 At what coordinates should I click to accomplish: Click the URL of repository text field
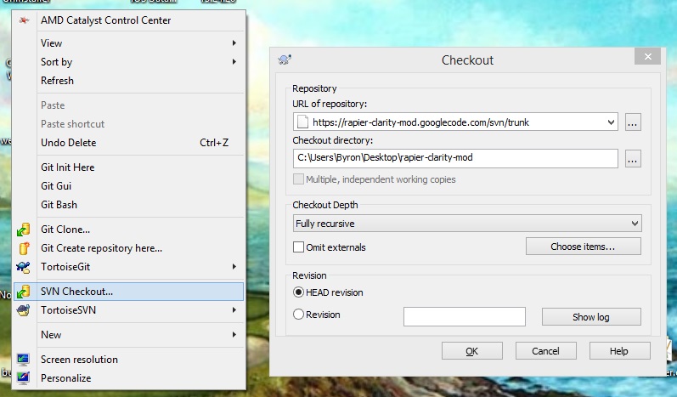point(455,122)
